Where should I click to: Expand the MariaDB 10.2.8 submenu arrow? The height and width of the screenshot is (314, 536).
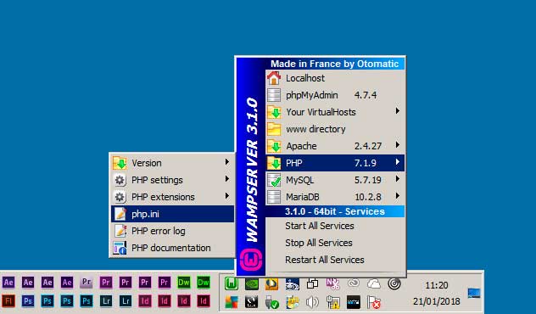click(x=397, y=196)
